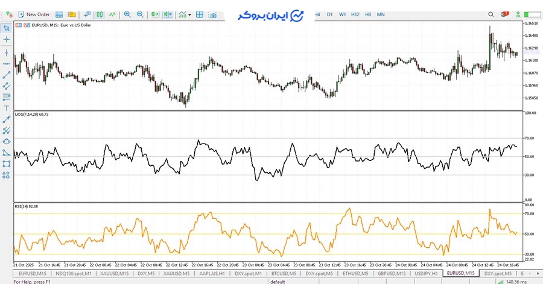Open the indicators list dropdown arrow

pos(189,14)
